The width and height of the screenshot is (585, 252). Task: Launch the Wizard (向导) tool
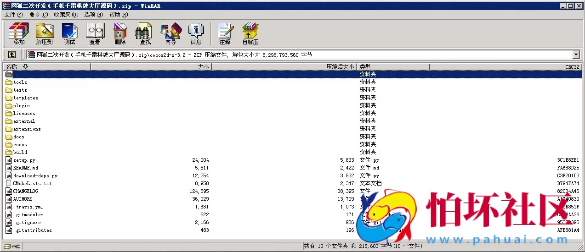pyautogui.click(x=170, y=33)
